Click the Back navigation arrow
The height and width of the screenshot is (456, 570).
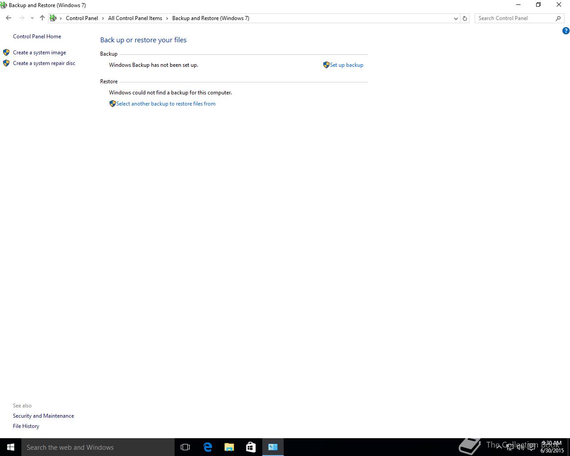[x=8, y=18]
